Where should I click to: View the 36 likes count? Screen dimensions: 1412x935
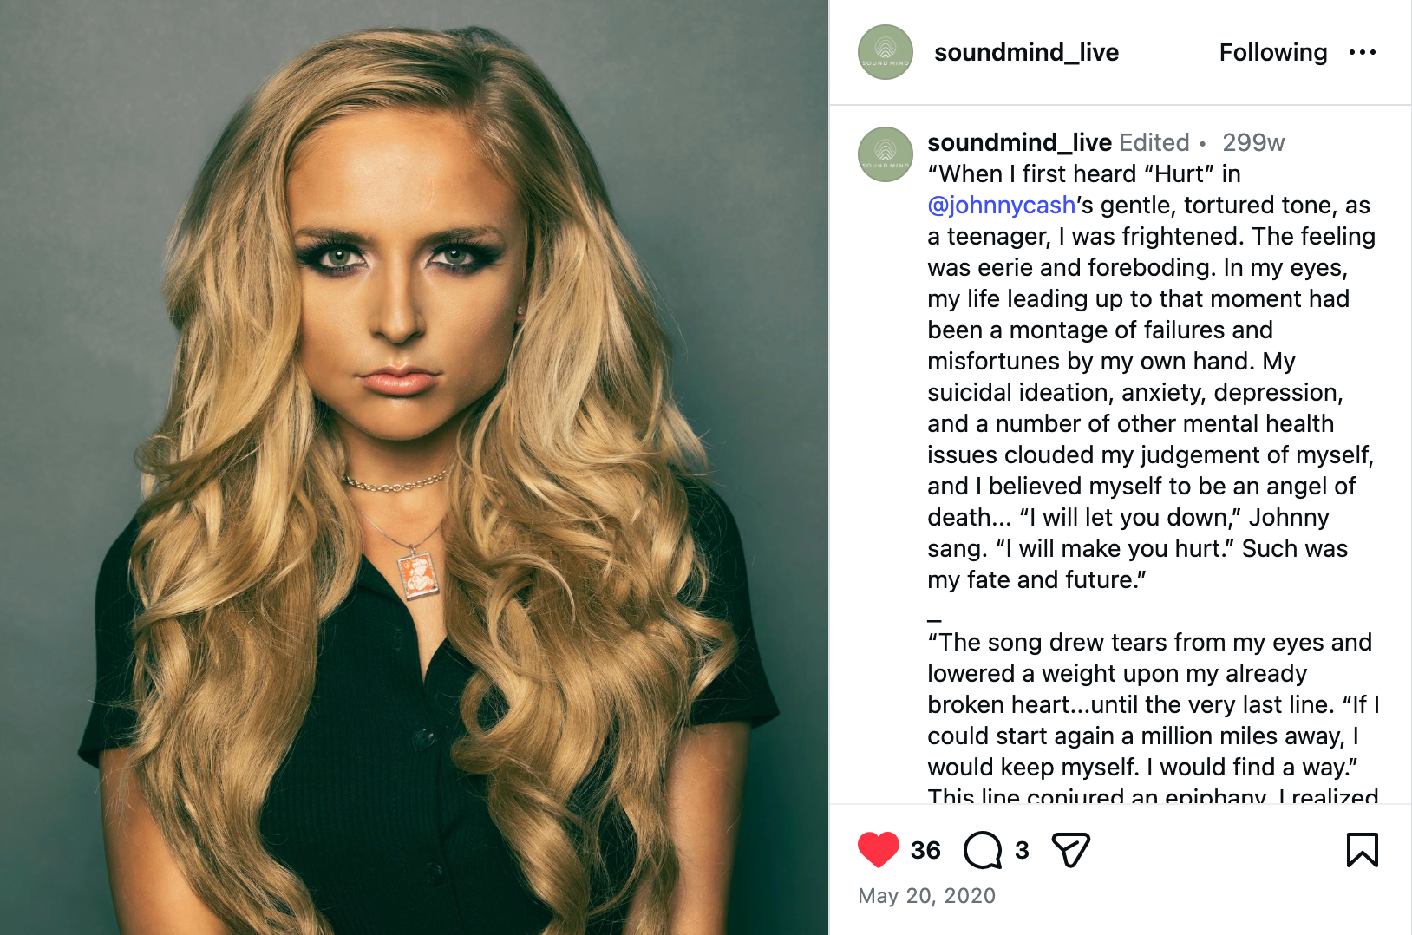(x=925, y=850)
